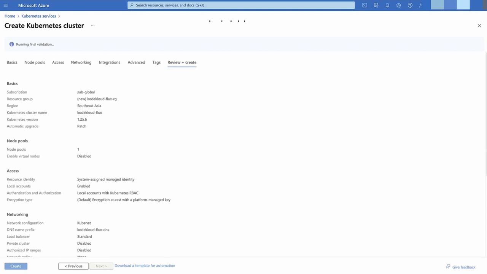Open the directories and subscriptions filter icon
The image size is (487, 274).
tap(376, 5)
